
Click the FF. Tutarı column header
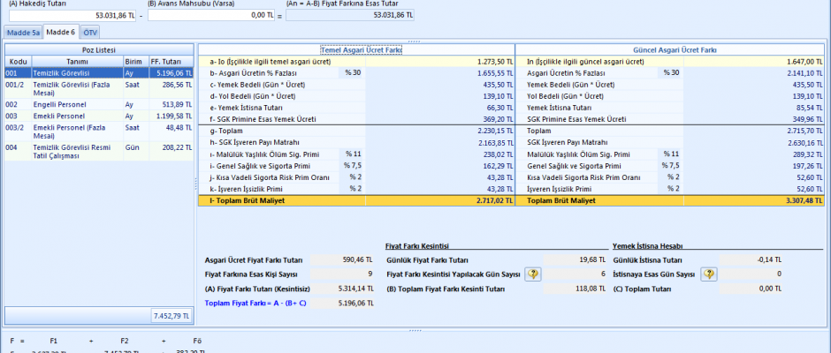tap(172, 62)
